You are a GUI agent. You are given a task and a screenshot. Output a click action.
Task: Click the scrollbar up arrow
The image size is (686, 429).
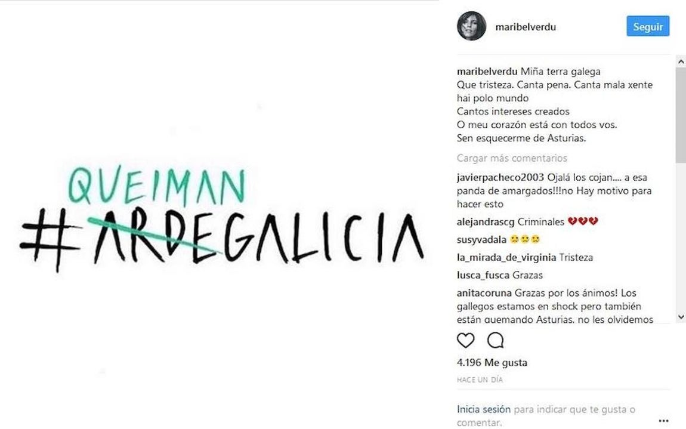[x=681, y=60]
